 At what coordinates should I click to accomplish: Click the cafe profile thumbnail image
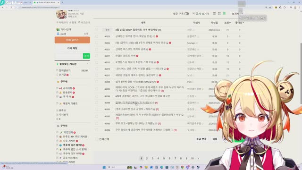pos(61,15)
